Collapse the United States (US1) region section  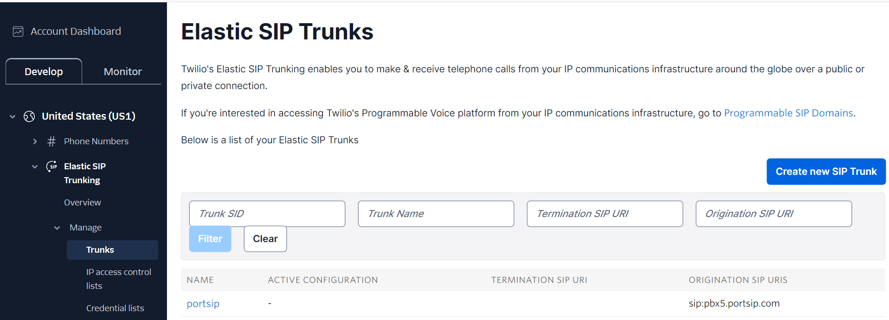pos(13,116)
